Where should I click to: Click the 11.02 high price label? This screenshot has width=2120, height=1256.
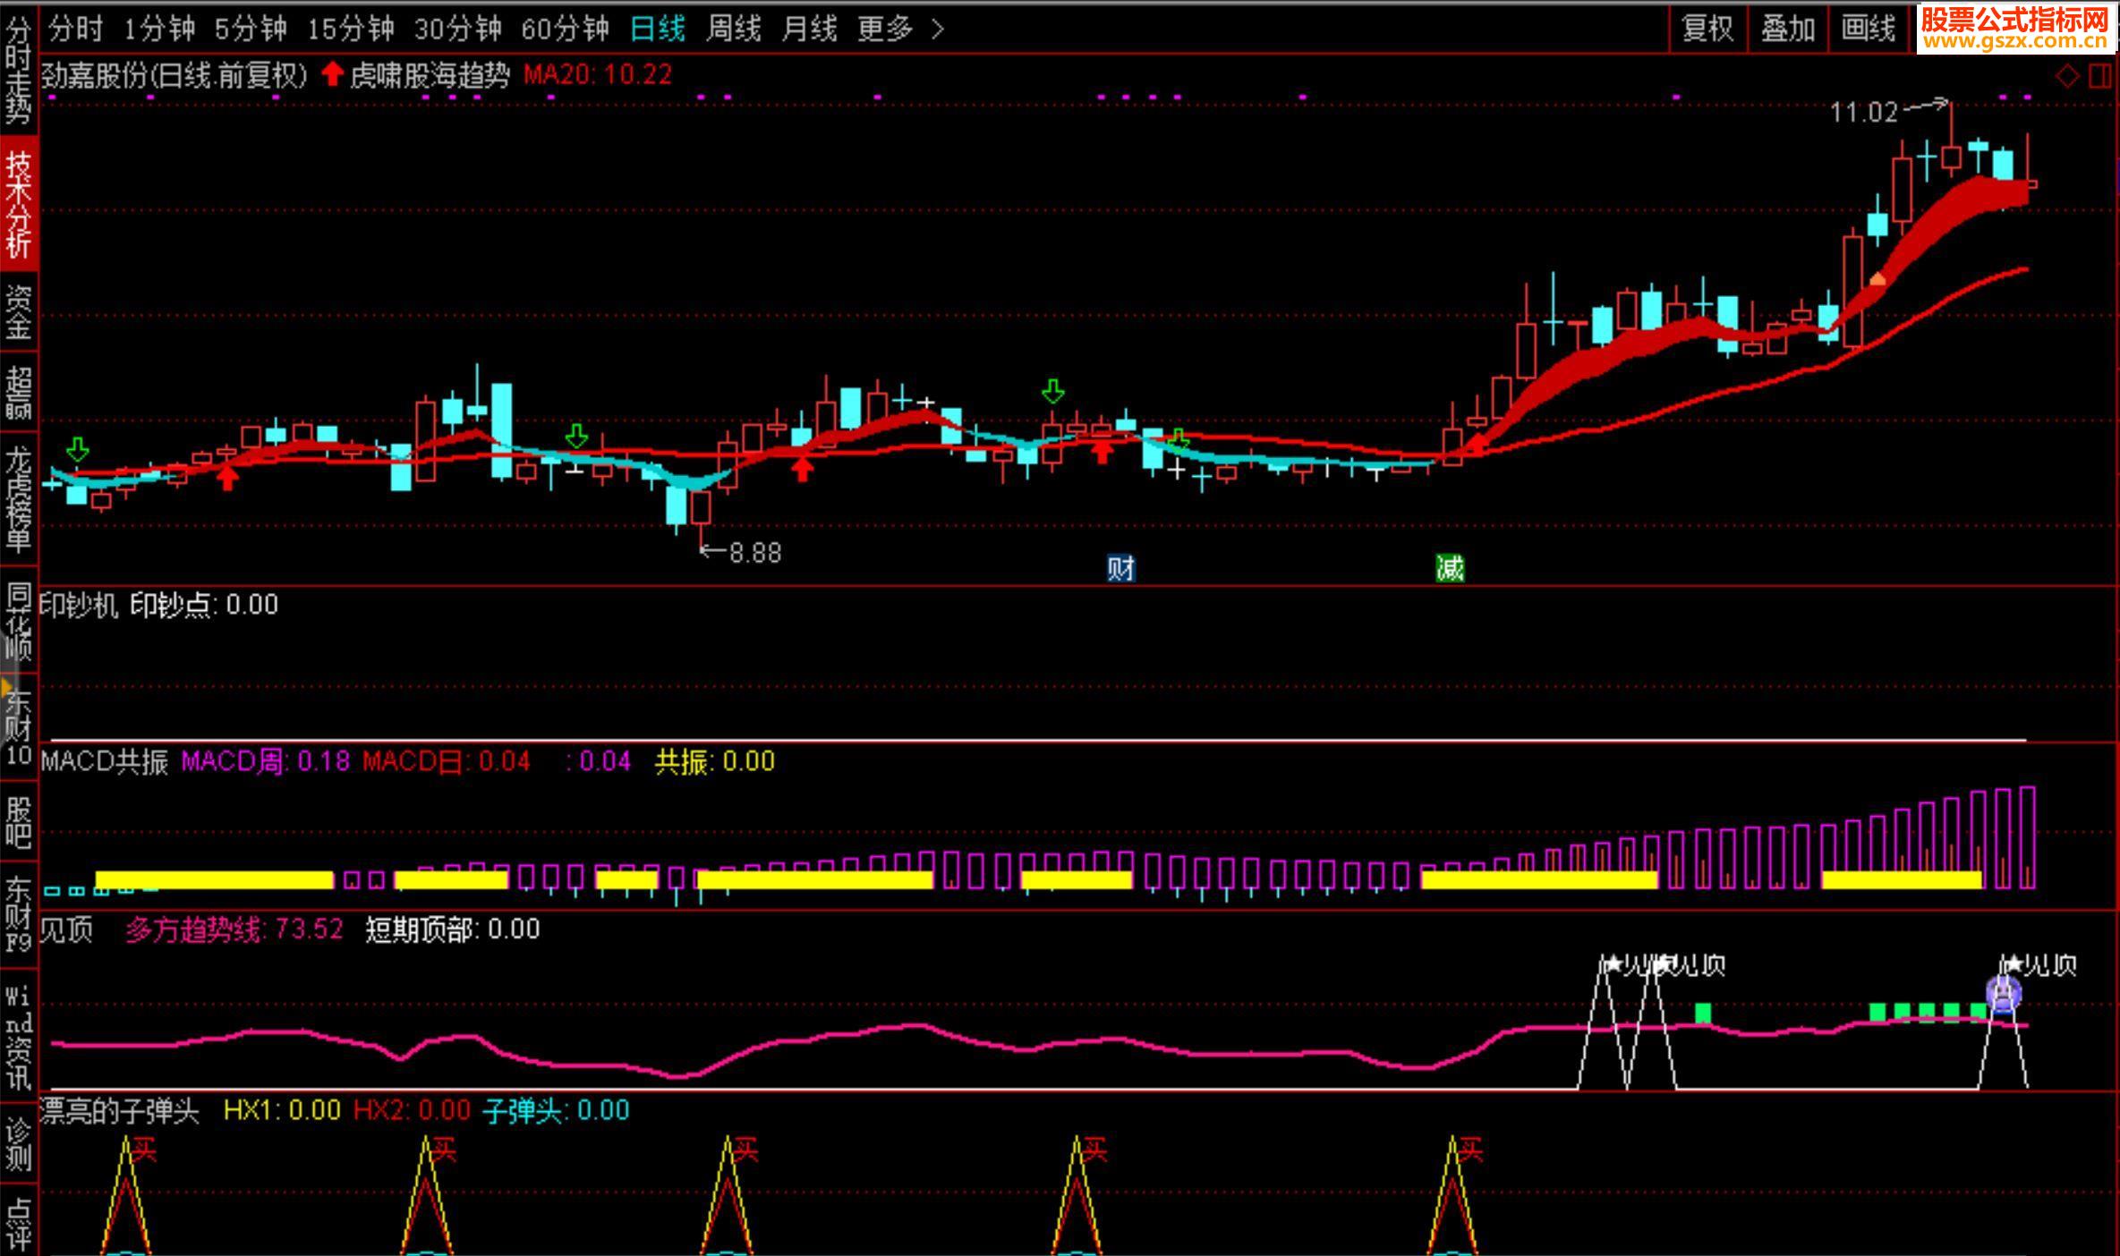pyautogui.click(x=1864, y=113)
